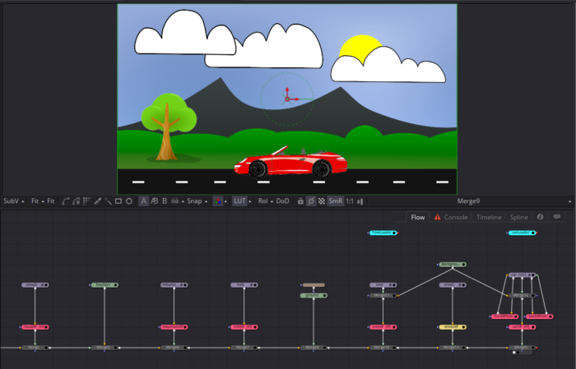Select the yellow streetXF node

point(453,327)
